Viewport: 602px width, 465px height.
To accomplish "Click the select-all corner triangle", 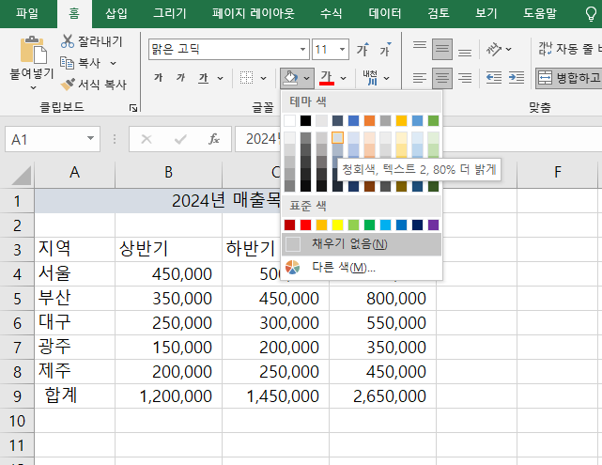I will [x=21, y=177].
